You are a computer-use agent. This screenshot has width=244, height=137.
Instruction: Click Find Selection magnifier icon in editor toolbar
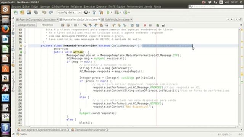click(x=85, y=25)
